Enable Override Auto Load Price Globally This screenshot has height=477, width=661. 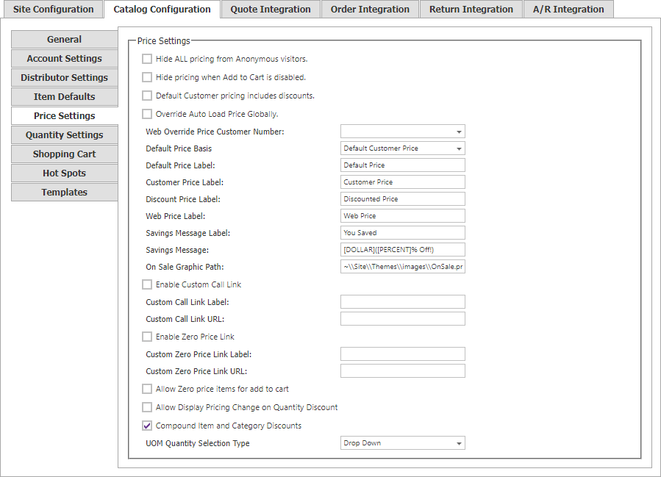(x=147, y=114)
